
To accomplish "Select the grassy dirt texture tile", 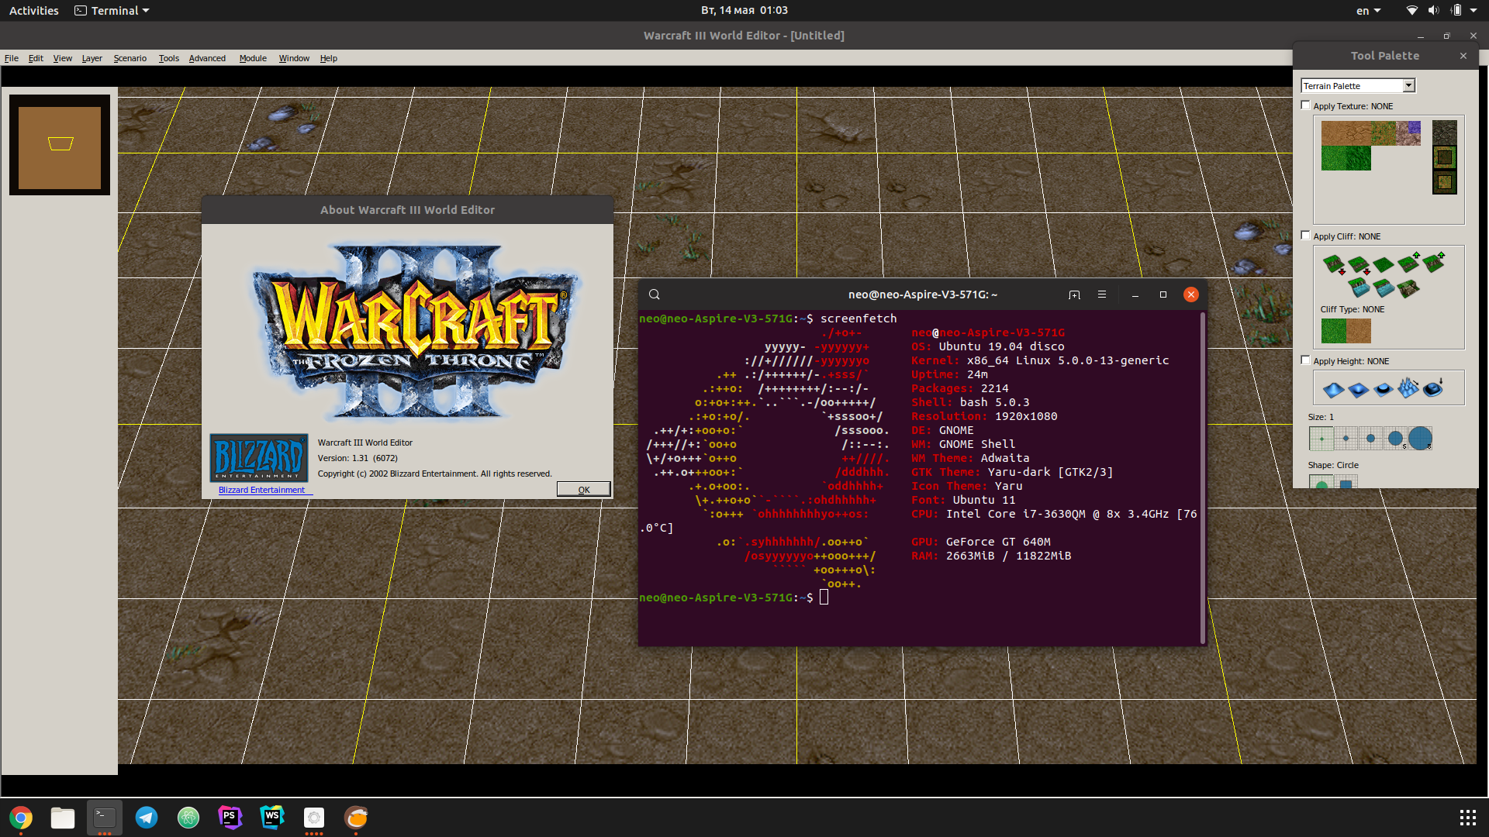I will (x=1384, y=133).
